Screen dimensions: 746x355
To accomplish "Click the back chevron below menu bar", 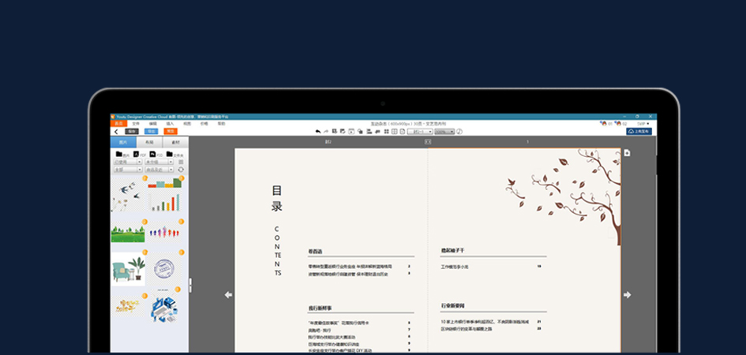I will tap(116, 132).
